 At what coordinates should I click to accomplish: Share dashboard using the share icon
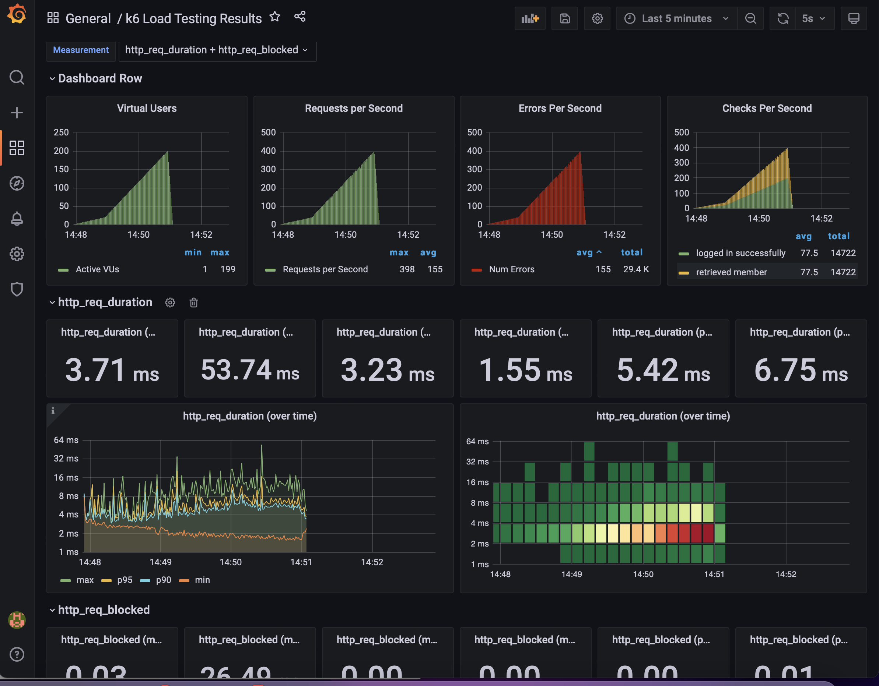click(x=300, y=17)
